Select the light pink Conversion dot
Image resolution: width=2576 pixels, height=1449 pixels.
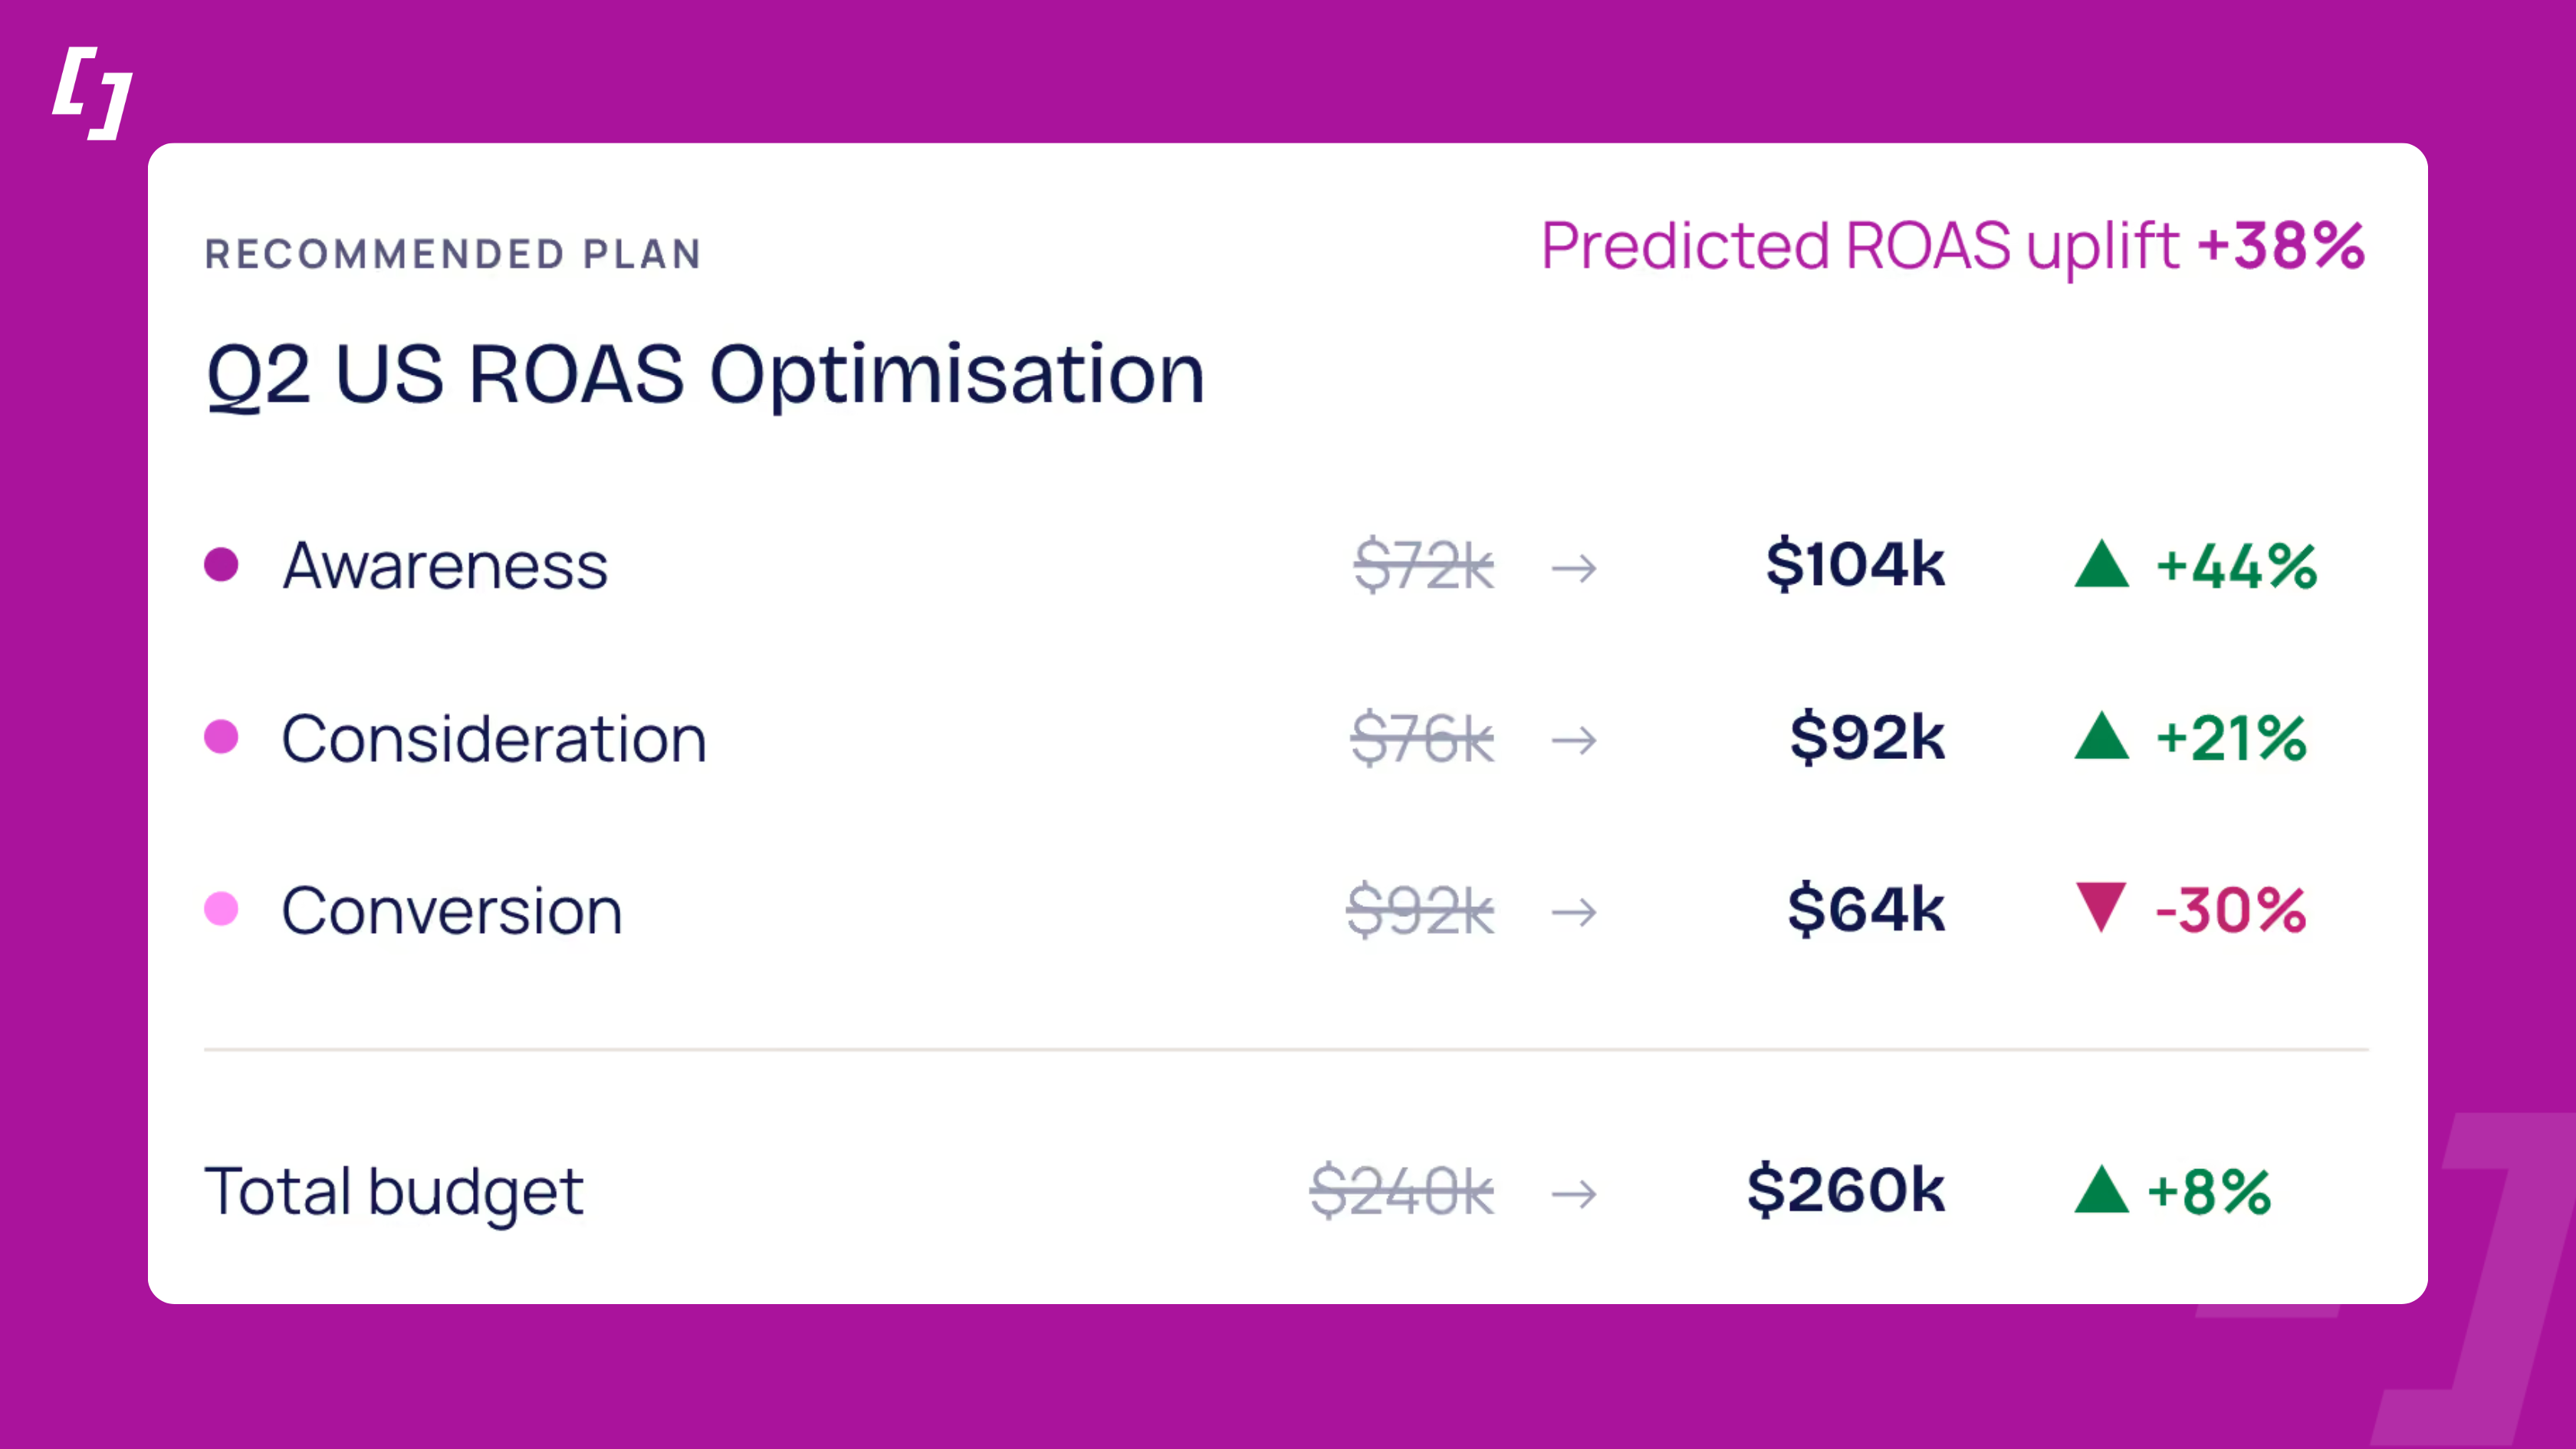point(221,909)
